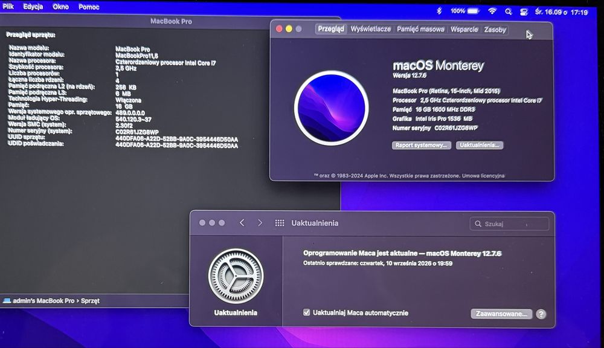The width and height of the screenshot is (604, 348).
Task: Switch to the Pamięć masowa tab
Action: (420, 29)
